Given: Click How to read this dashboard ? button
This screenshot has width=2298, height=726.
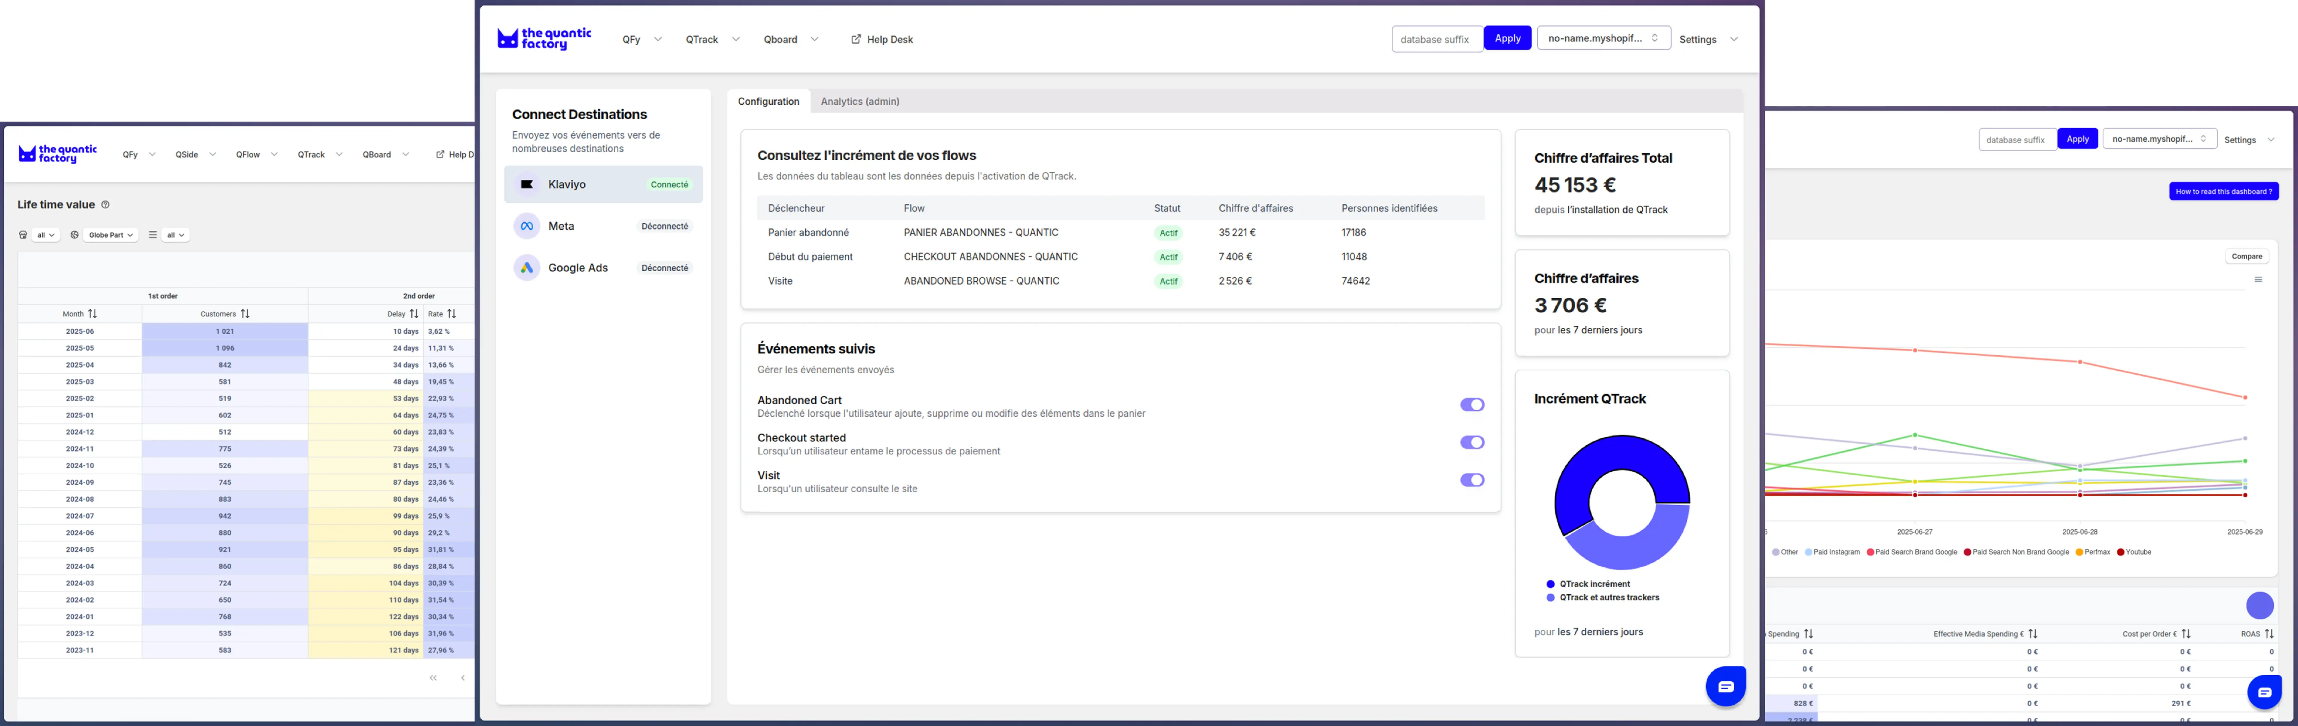Looking at the screenshot, I should tap(2223, 192).
